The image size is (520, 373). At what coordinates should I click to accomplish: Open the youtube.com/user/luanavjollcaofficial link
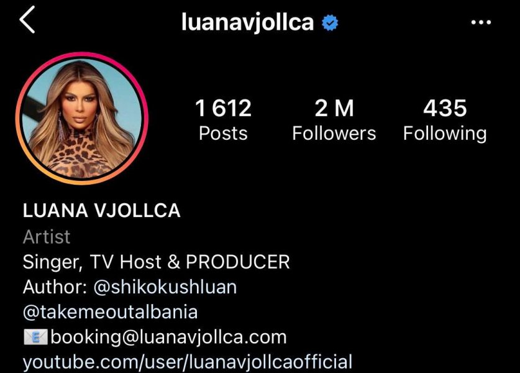point(188,362)
